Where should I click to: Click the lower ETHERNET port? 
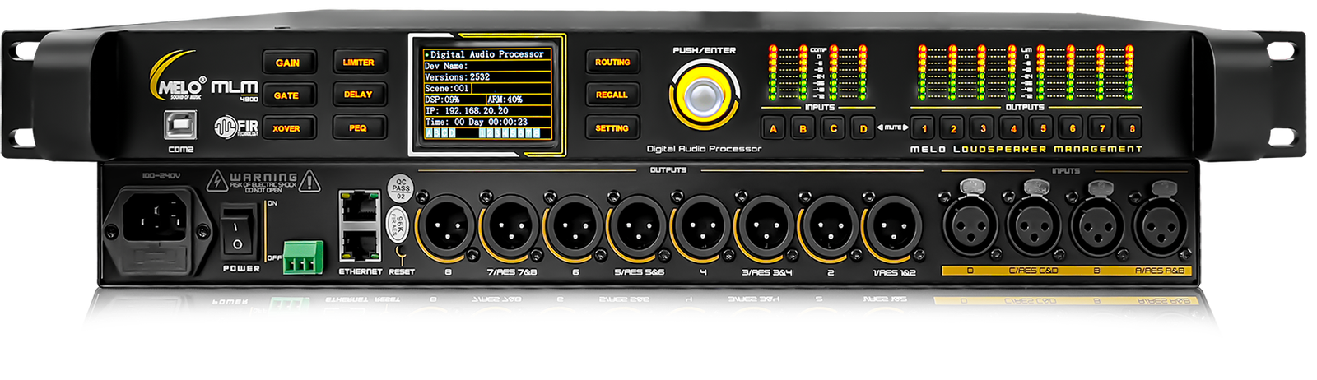(360, 245)
